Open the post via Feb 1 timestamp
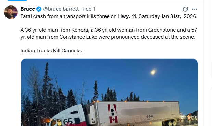Viewport: 212px width, 126px height. [x=89, y=9]
